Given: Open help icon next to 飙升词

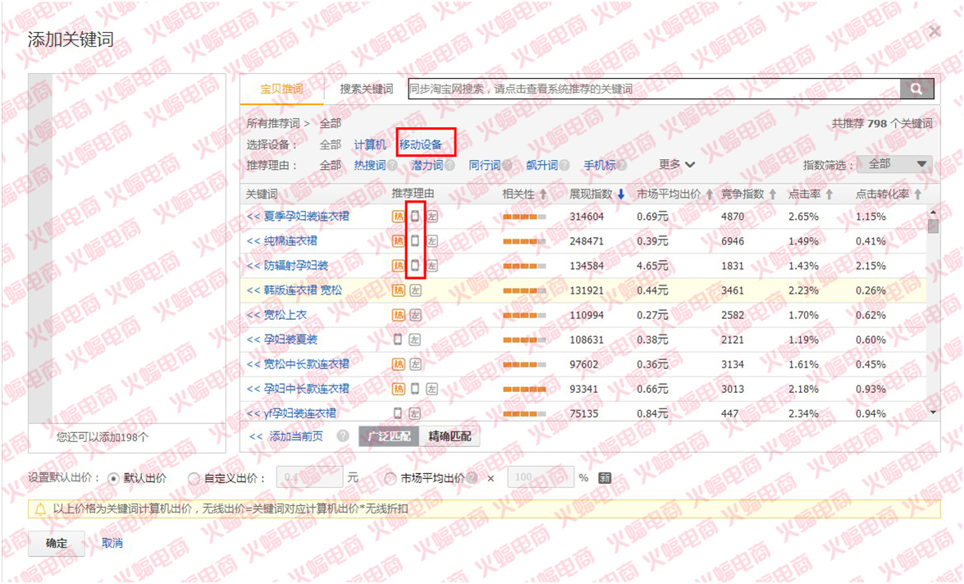Looking at the screenshot, I should 564,166.
